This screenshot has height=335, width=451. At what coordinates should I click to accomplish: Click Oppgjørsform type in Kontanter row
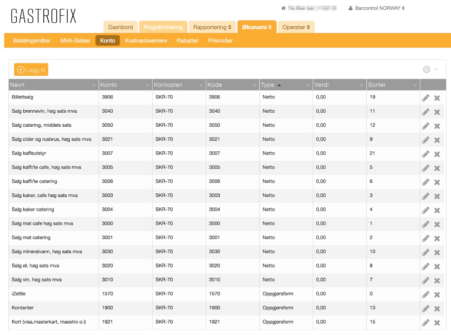[x=278, y=308]
